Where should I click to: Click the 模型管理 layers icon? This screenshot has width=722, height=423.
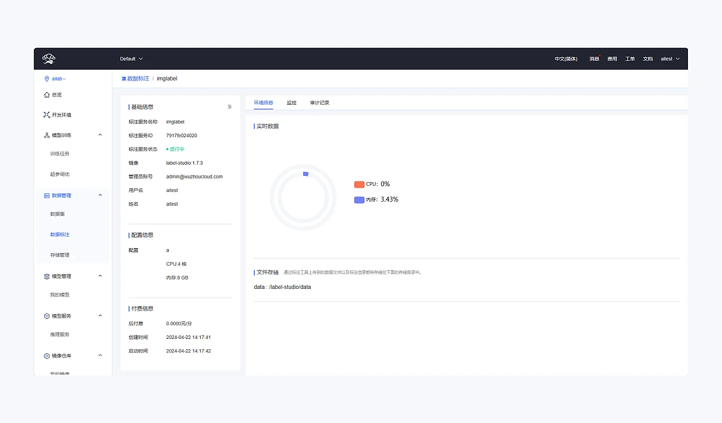47,276
